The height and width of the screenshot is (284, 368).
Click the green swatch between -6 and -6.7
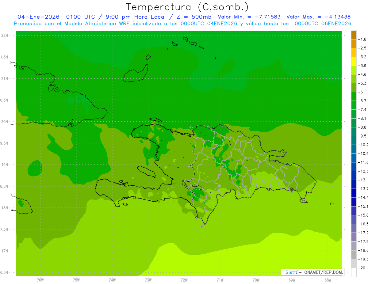pos(354,97)
